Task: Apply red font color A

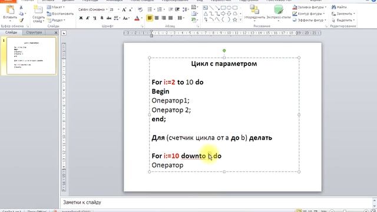Action: pyautogui.click(x=137, y=18)
